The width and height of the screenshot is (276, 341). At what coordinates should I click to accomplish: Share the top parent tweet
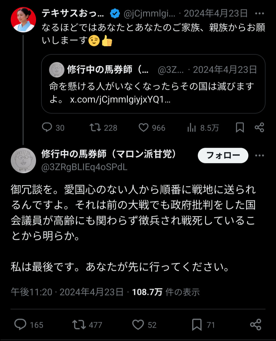(259, 127)
